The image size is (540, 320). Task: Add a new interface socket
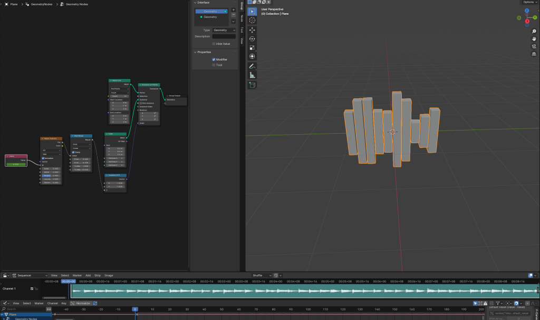[x=234, y=9]
